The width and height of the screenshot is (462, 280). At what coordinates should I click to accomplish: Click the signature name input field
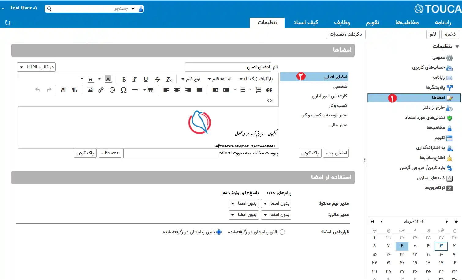click(228, 67)
